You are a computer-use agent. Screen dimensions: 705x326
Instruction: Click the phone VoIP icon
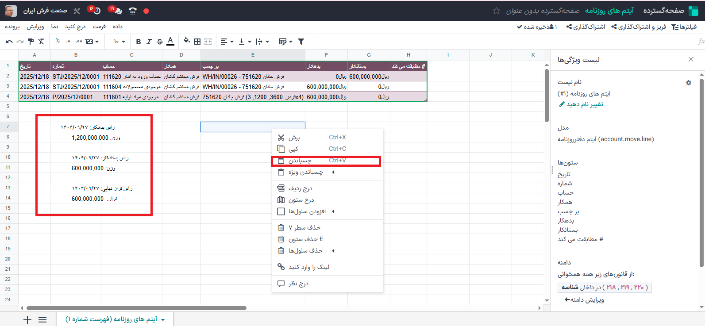tap(132, 11)
